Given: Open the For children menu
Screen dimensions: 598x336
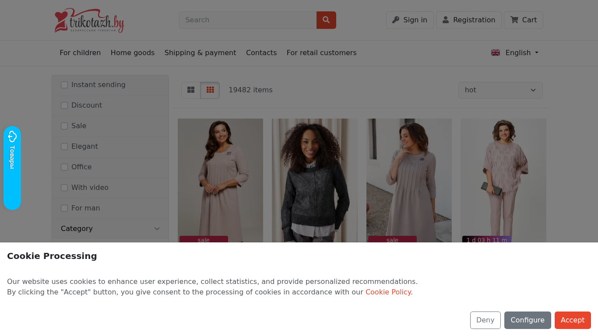Looking at the screenshot, I should (x=80, y=52).
